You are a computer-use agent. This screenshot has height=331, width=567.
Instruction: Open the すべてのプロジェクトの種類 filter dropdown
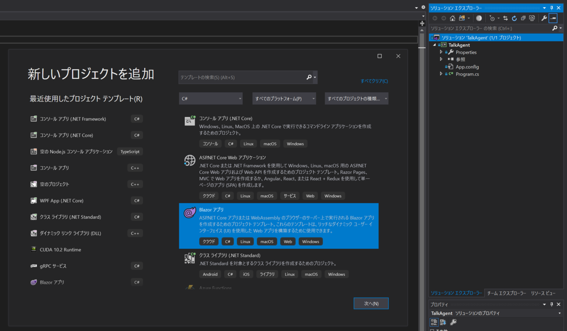pos(357,99)
